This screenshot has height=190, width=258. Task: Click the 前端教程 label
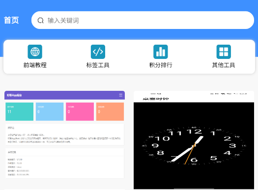(x=35, y=65)
